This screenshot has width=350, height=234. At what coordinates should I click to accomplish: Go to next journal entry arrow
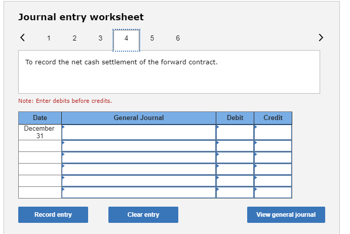coord(321,37)
